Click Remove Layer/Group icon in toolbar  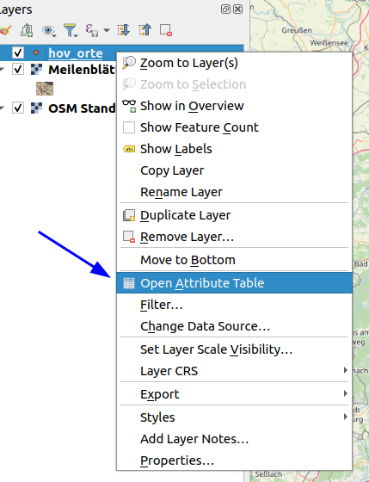tap(166, 30)
